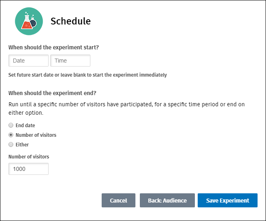
Task: Focus the start Time field
Action: pos(70,61)
